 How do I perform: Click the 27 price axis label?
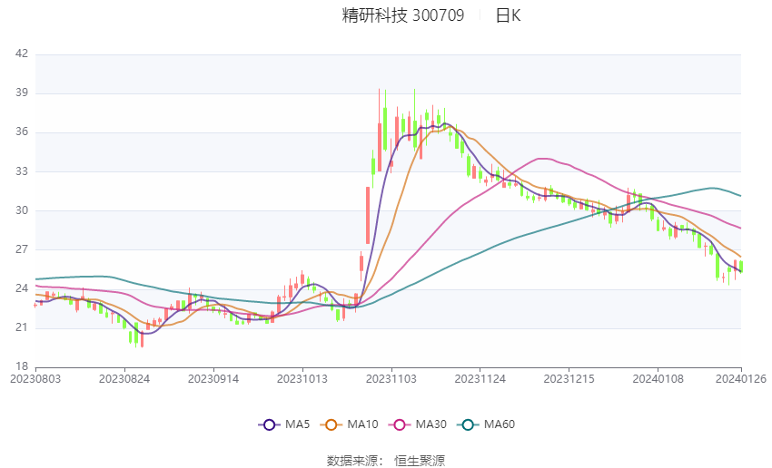coord(22,249)
